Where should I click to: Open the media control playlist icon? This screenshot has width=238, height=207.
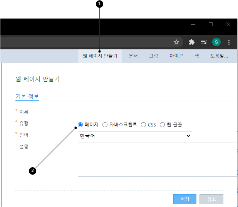204,42
